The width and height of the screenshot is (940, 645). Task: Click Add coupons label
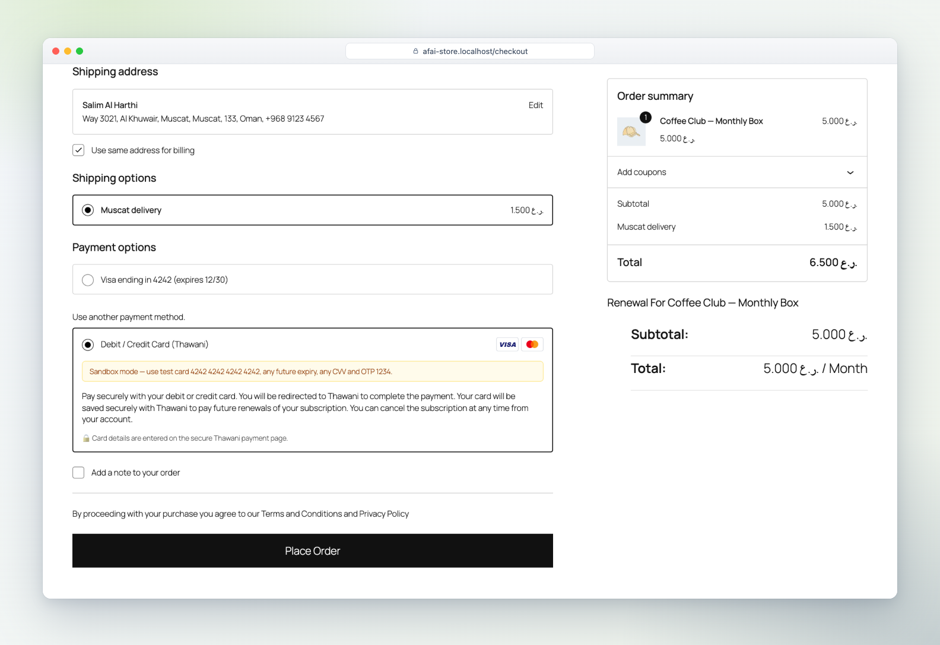tap(642, 172)
